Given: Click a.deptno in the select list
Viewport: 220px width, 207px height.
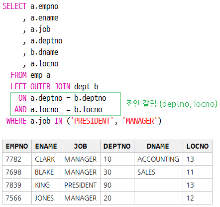Looking at the screenshot, I should pos(46,41).
